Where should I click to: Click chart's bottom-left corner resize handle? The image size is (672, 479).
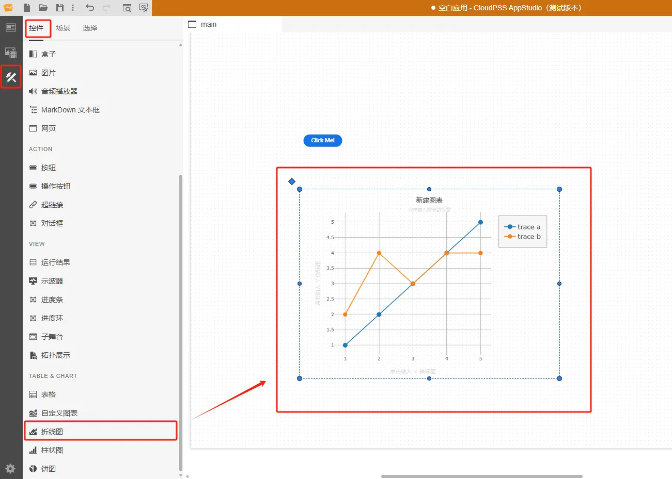pos(300,378)
